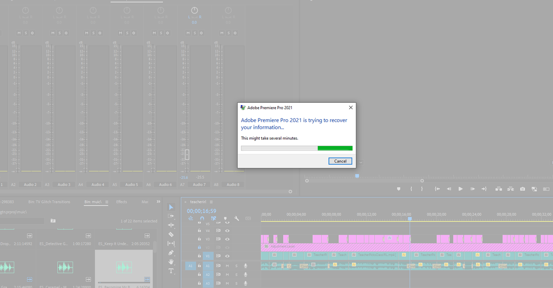Screen dimensions: 553x288
Task: Toggle Linked Selection in timeline
Action: (x=213, y=218)
